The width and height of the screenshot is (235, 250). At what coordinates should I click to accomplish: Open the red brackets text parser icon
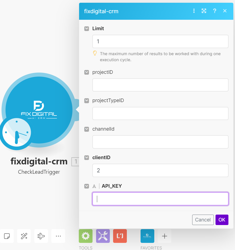click(120, 236)
